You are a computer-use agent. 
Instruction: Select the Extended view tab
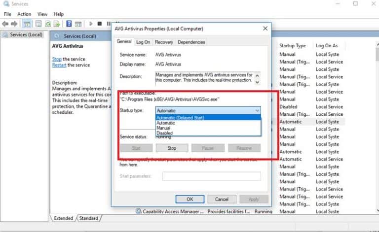point(64,218)
